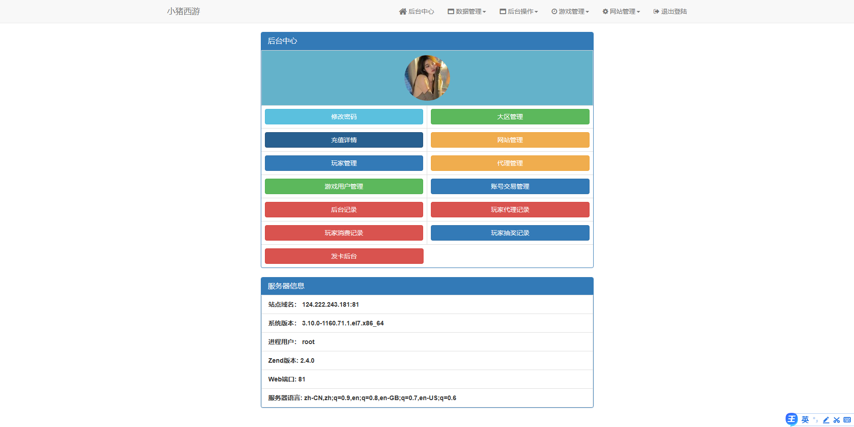This screenshot has height=427, width=854.
Task: Open 玩家消费记录
Action: coord(344,233)
